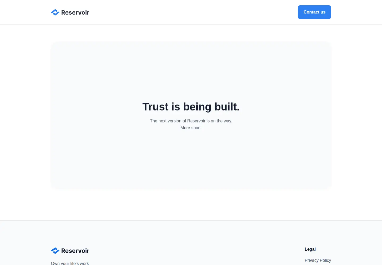Click the 'Trust is being built.' heading
Screen dimensions: 382x265
[x=191, y=107]
